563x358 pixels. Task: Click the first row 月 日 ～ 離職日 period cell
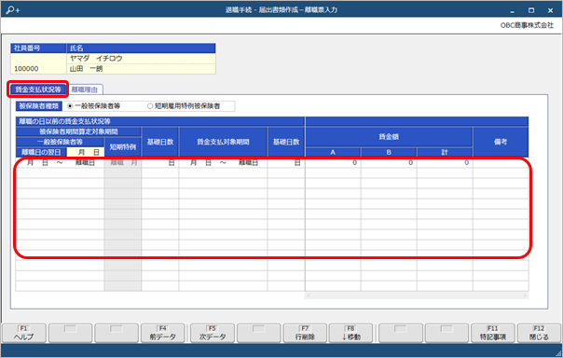(x=60, y=162)
